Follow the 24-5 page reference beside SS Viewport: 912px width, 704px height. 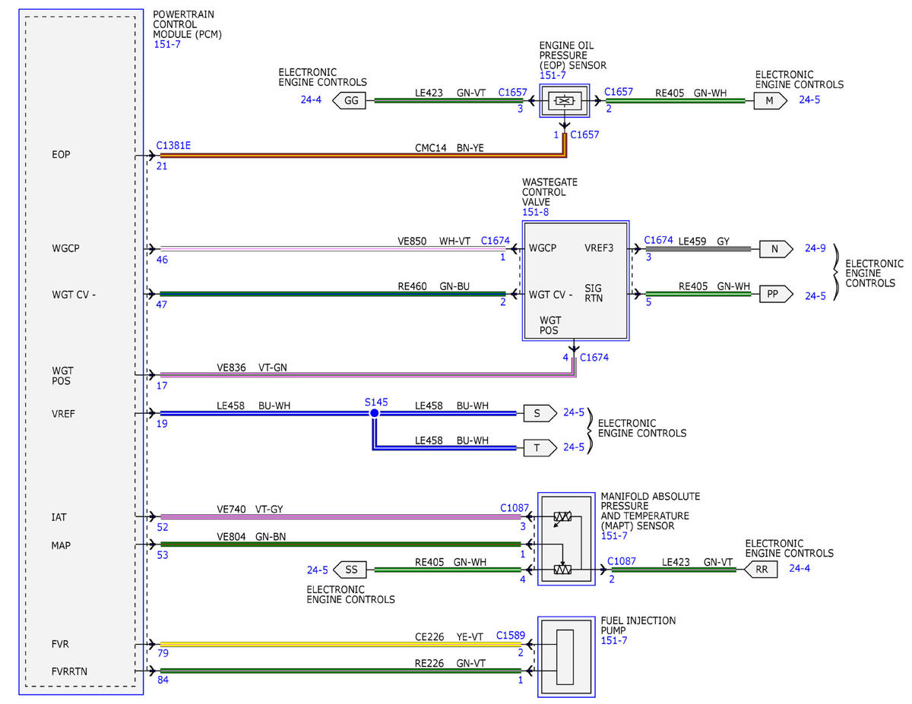coord(318,570)
